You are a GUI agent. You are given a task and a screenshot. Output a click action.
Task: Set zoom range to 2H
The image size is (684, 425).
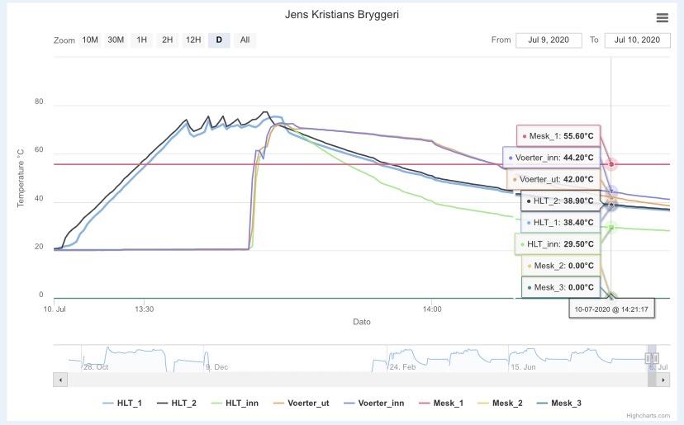(167, 40)
